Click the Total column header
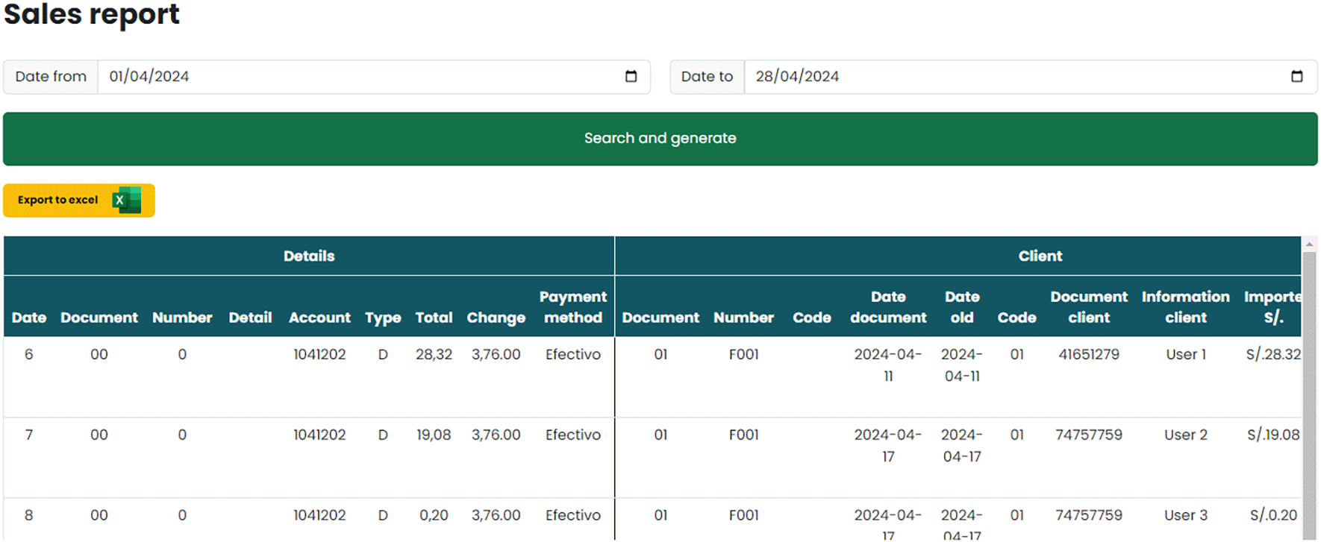The image size is (1321, 542). (434, 318)
